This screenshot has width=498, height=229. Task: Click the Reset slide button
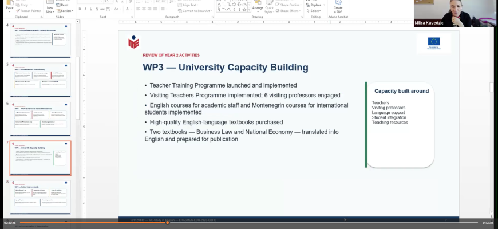(x=62, y=5)
